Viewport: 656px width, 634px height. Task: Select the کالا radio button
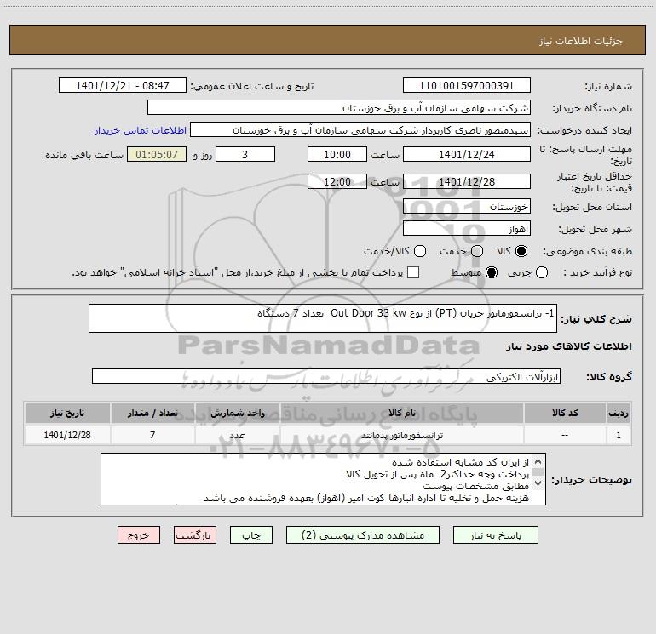[521, 251]
